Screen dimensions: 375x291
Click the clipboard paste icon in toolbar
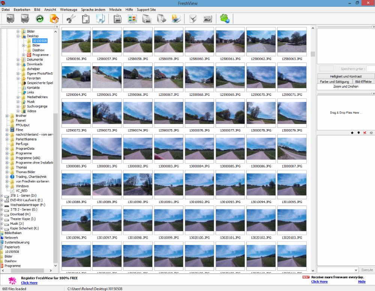click(x=86, y=18)
